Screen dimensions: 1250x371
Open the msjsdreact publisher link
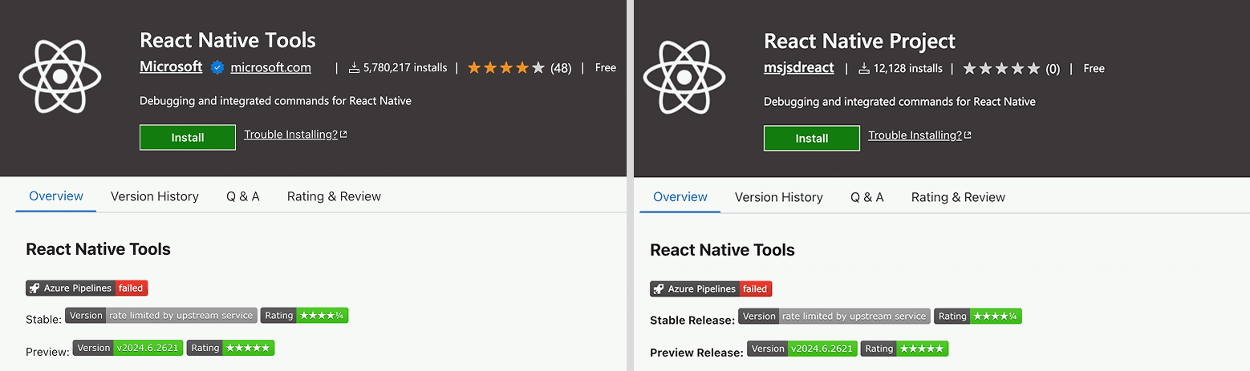pyautogui.click(x=798, y=68)
